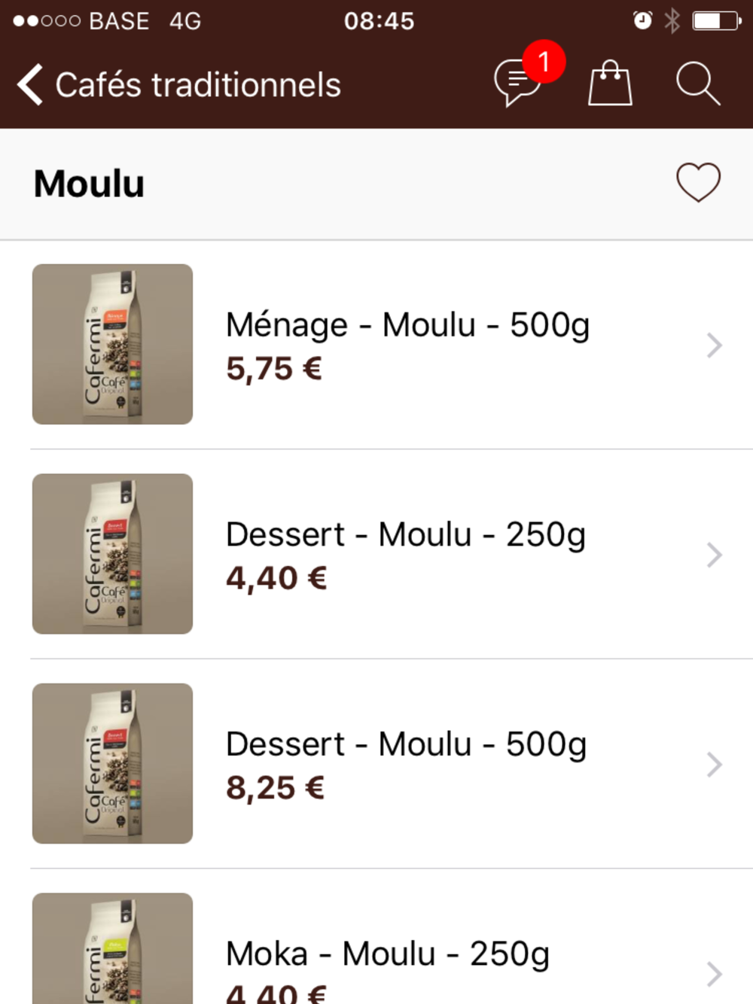Open Moka 250g coffee bag thumbnail
This screenshot has height=1004, width=753.
point(112,950)
